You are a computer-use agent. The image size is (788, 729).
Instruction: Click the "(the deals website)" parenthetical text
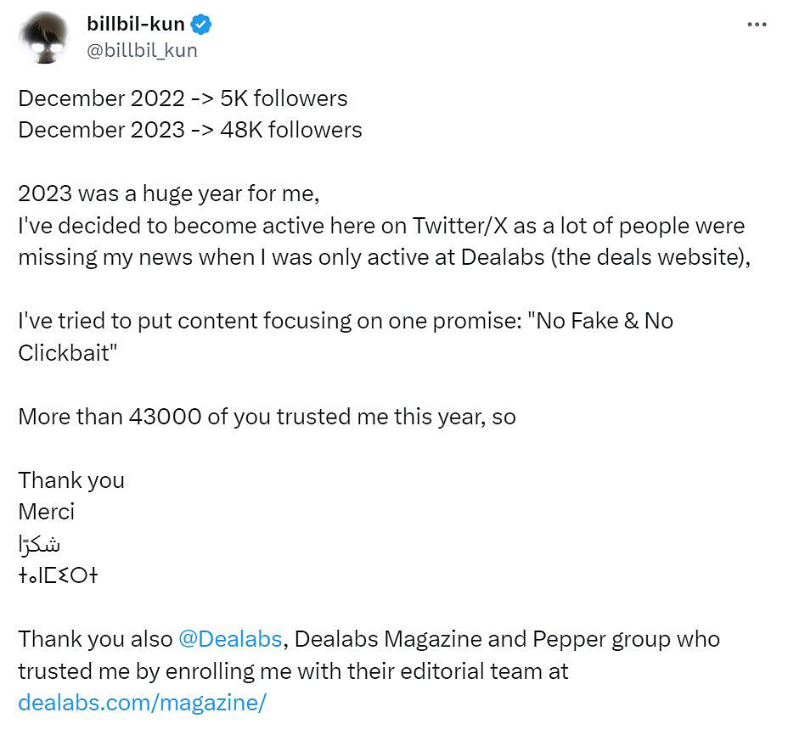[x=650, y=257]
